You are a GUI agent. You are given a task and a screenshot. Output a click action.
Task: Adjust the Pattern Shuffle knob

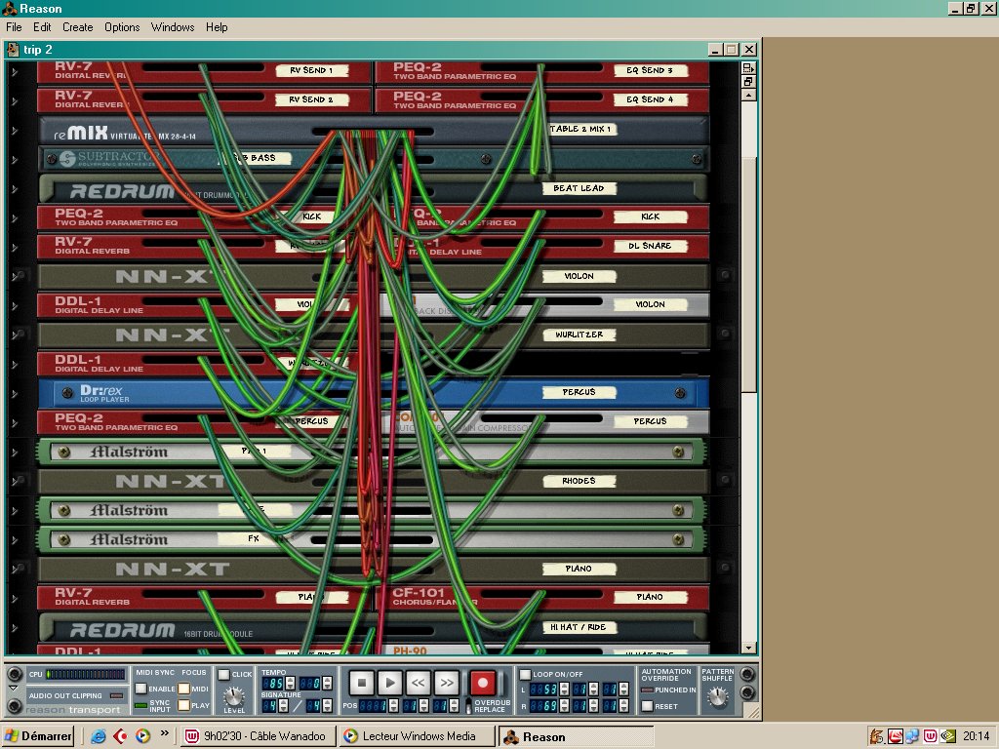pyautogui.click(x=717, y=696)
